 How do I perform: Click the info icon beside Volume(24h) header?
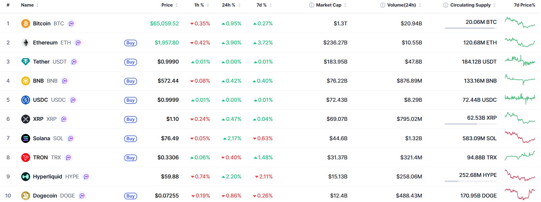pyautogui.click(x=383, y=5)
